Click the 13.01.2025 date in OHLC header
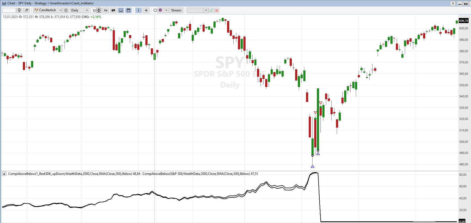 (x=10, y=17)
